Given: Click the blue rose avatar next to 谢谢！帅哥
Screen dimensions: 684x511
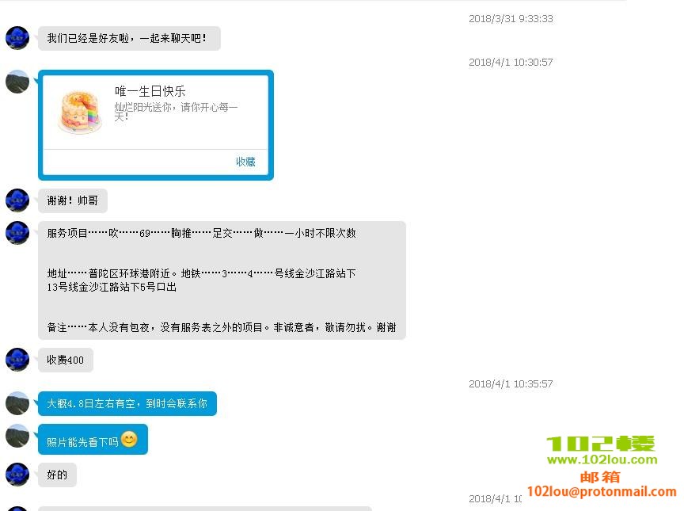Looking at the screenshot, I should coord(17,200).
